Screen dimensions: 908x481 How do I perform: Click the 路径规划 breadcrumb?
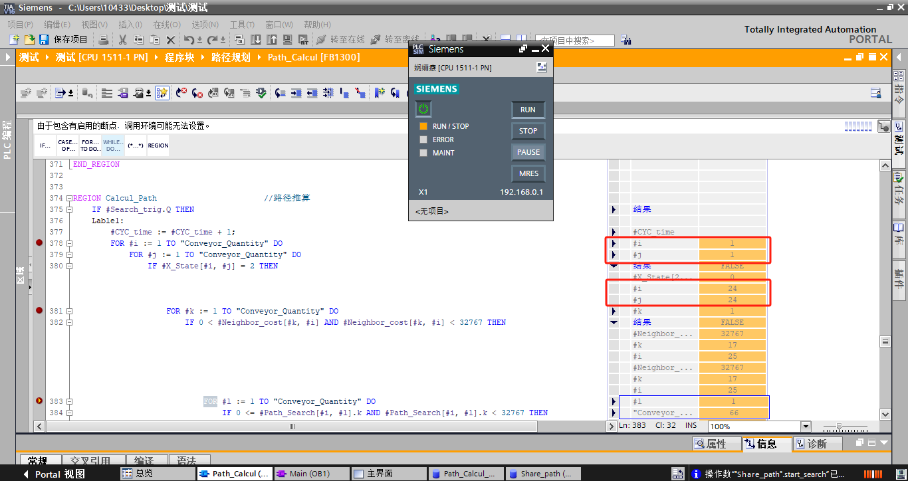click(231, 57)
